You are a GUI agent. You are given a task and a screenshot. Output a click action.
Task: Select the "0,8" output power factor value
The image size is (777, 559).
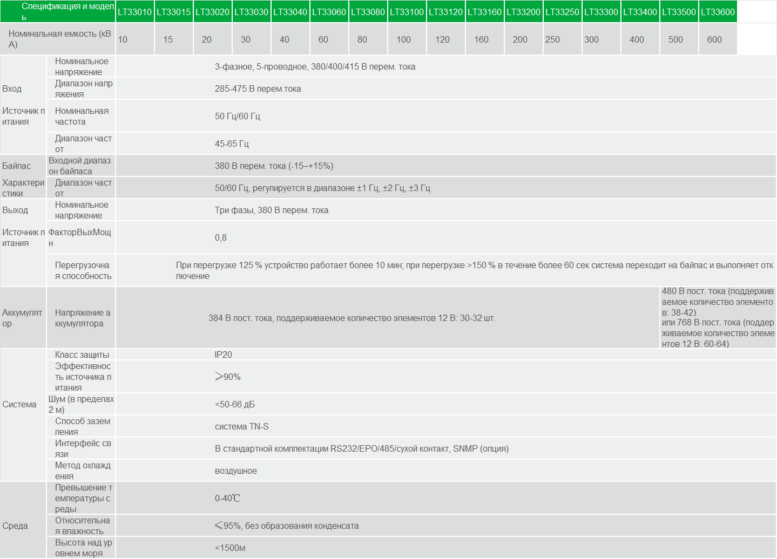coord(221,238)
